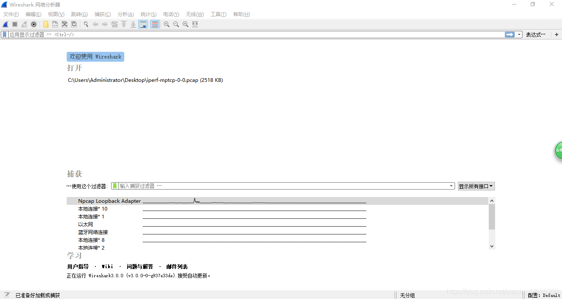
Task: Open capture options gear icon
Action: click(34, 24)
